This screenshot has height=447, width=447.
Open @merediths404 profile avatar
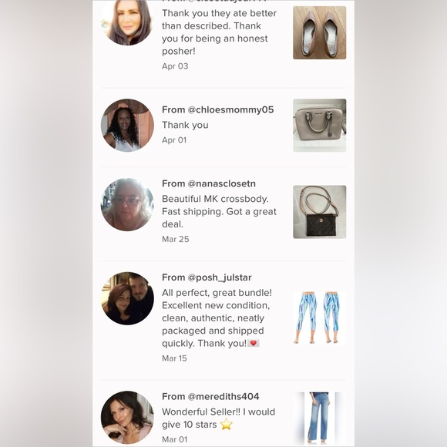click(x=127, y=418)
